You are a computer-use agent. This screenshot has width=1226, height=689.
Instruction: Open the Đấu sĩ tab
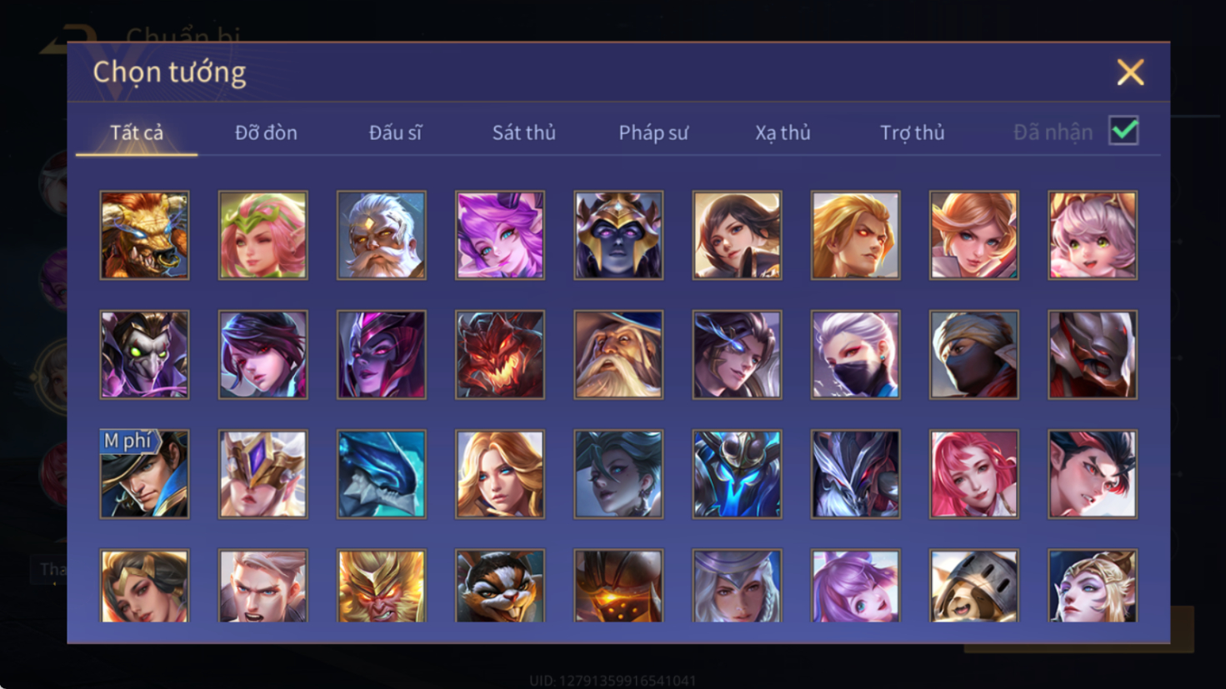point(395,132)
